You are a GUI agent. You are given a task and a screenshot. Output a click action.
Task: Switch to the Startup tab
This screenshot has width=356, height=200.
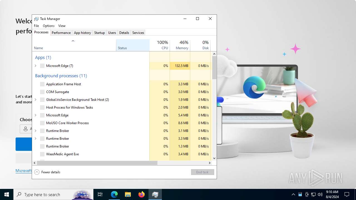(x=99, y=33)
